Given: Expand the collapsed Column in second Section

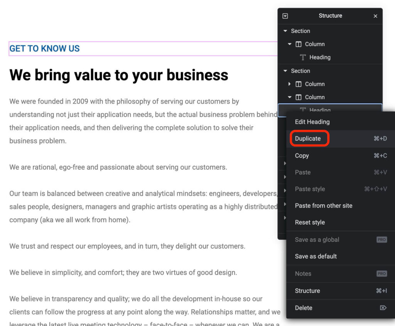Looking at the screenshot, I should [290, 84].
